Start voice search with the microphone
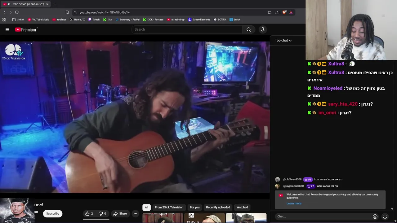This screenshot has width=397, height=223. [263, 29]
